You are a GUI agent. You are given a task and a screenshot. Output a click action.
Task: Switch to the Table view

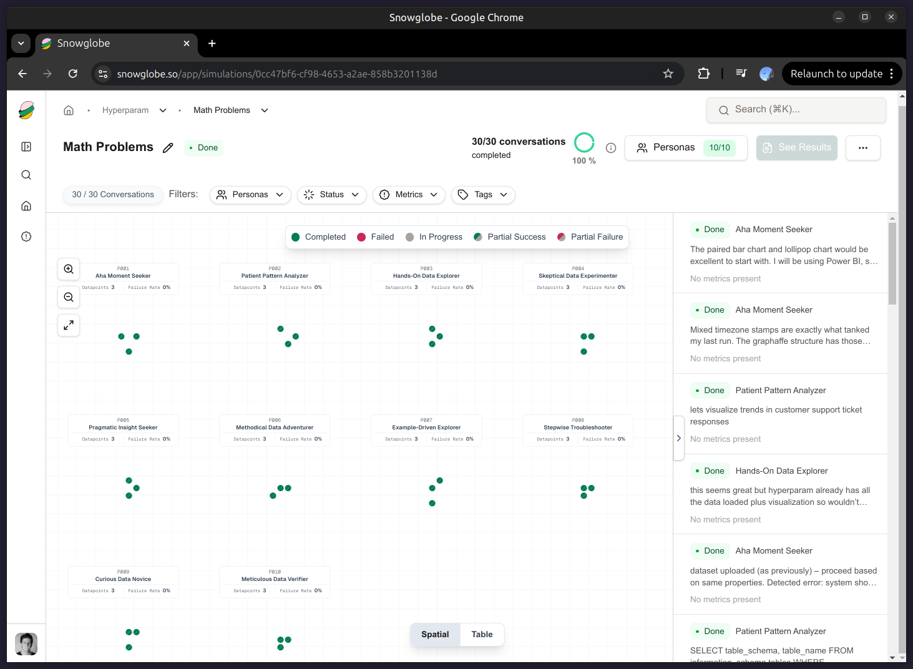482,635
